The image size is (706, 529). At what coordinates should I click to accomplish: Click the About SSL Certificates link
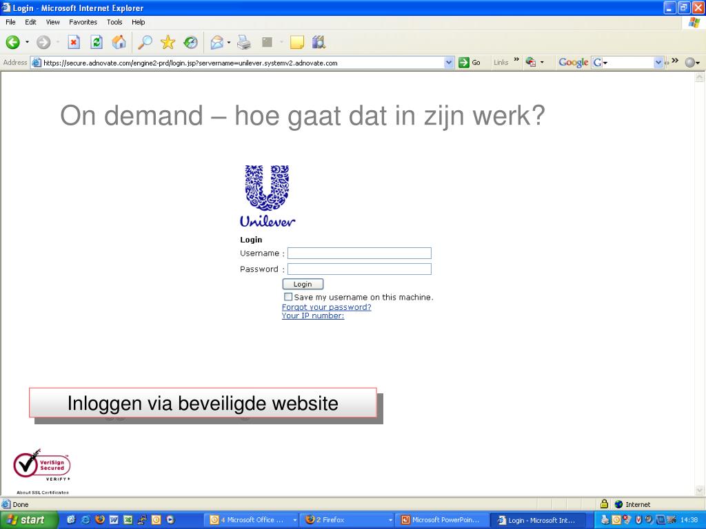[43, 492]
